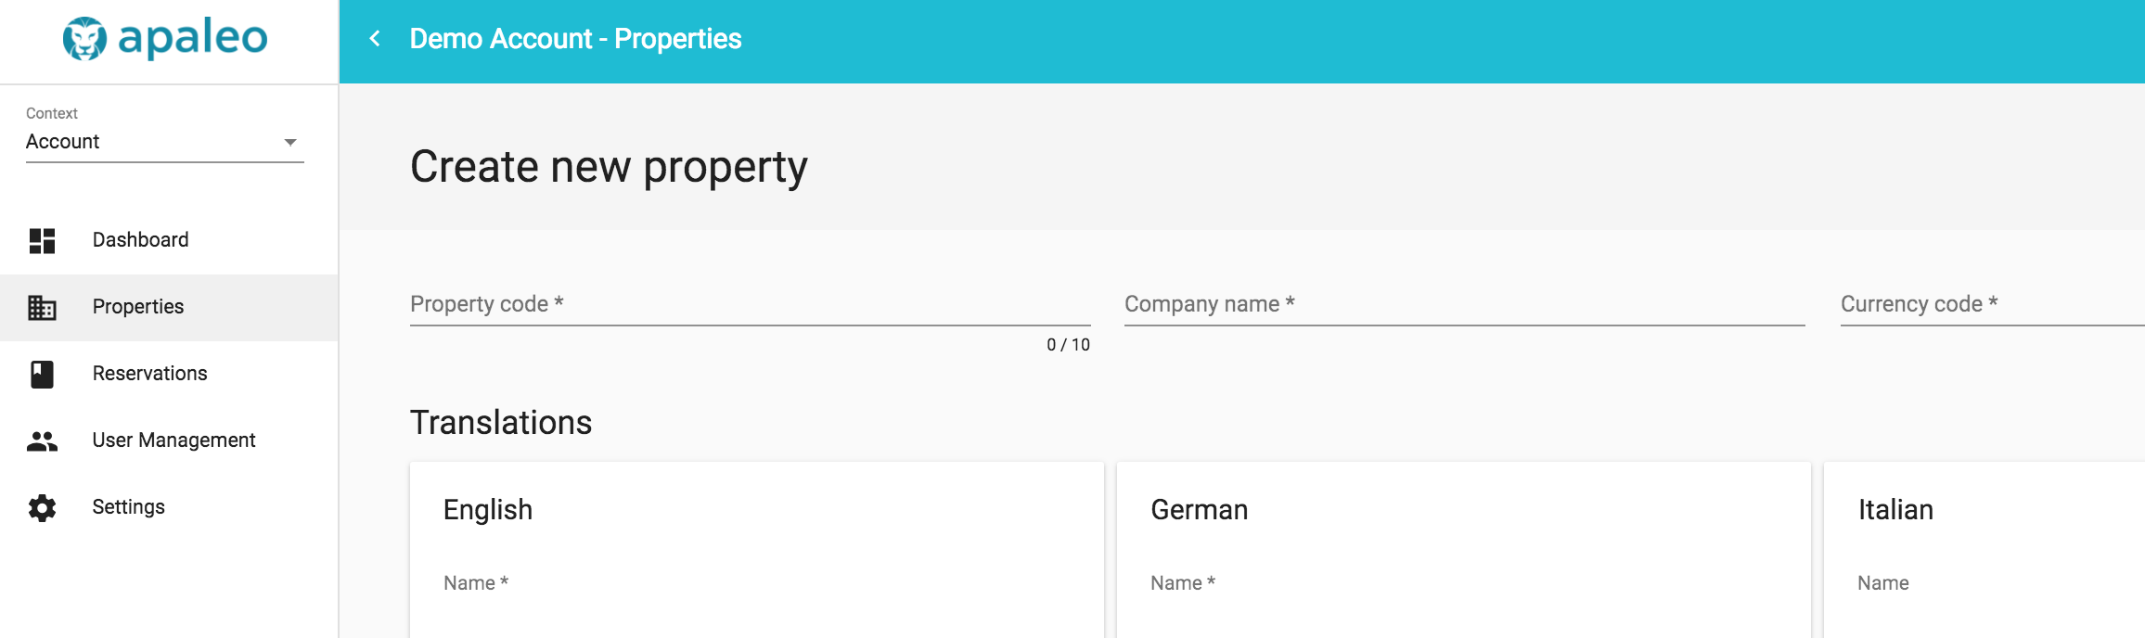Go to User Management
The width and height of the screenshot is (2145, 638).
pyautogui.click(x=169, y=440)
